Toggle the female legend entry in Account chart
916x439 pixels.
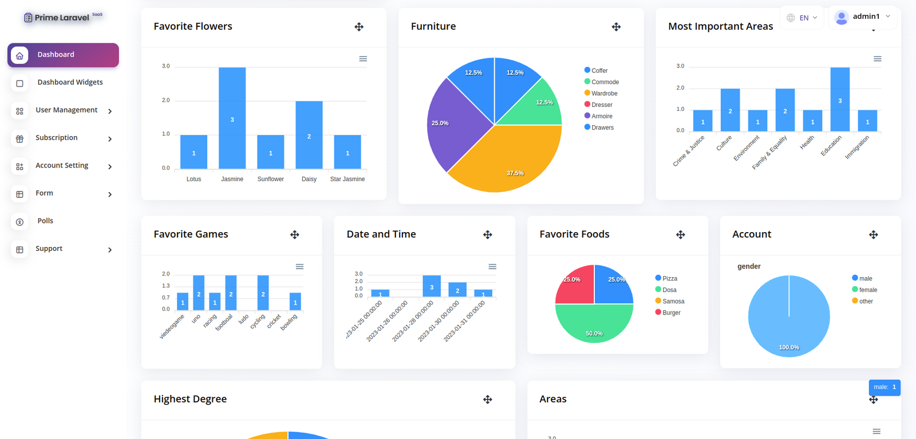click(867, 290)
